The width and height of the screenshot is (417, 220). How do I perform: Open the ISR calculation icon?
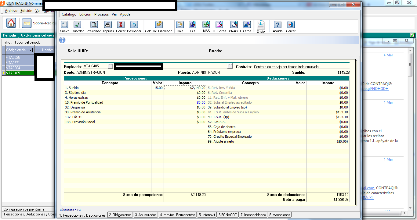[192, 25]
